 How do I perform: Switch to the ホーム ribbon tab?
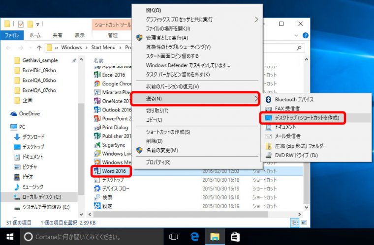35,35
